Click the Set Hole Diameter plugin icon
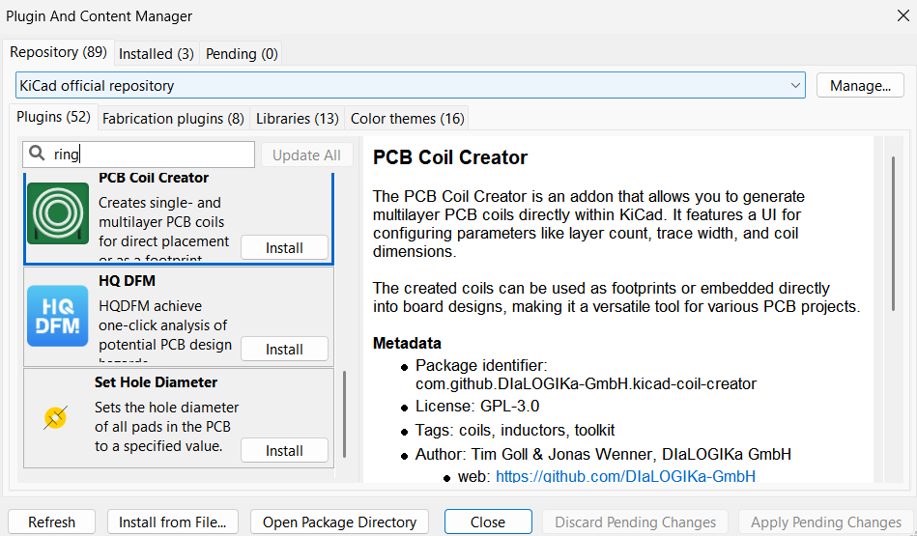917x536 pixels. pyautogui.click(x=55, y=417)
